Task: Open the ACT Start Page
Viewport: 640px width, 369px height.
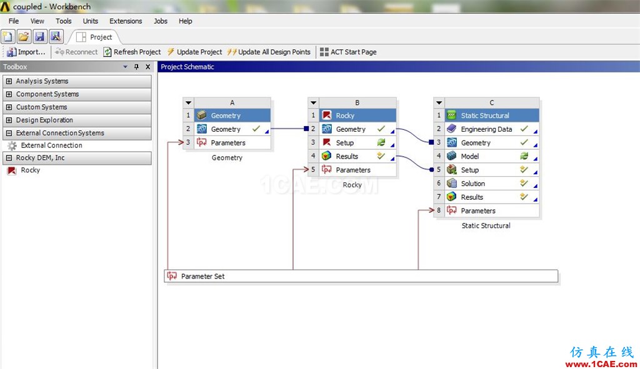Action: point(348,52)
